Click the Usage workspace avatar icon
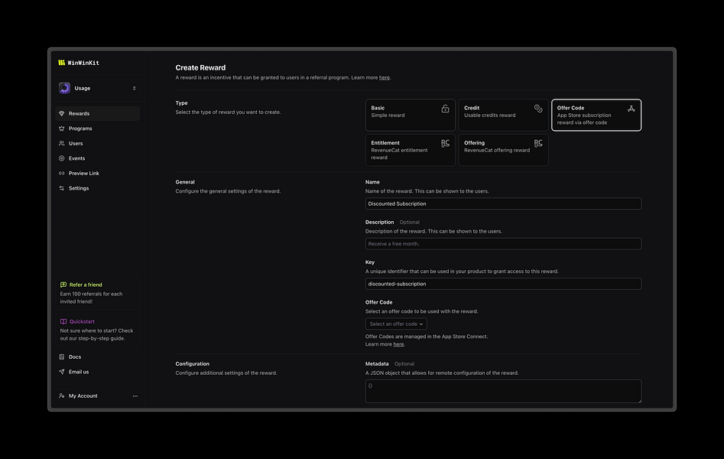724x459 pixels. pyautogui.click(x=65, y=88)
